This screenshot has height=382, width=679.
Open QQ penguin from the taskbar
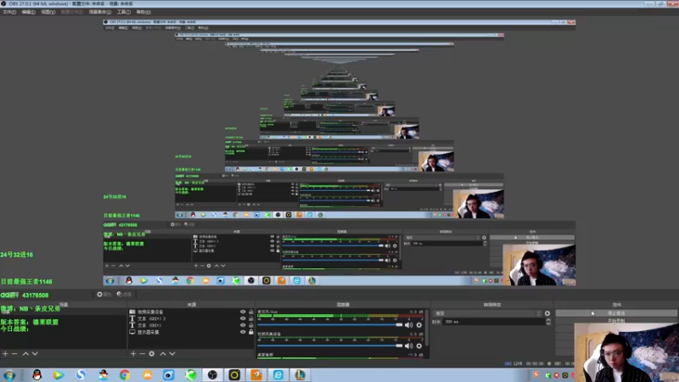pyautogui.click(x=37, y=375)
